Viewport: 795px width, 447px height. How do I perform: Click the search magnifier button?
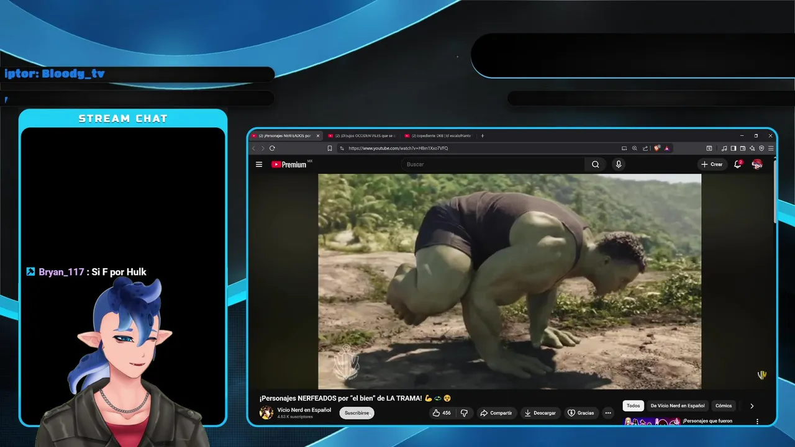(595, 165)
